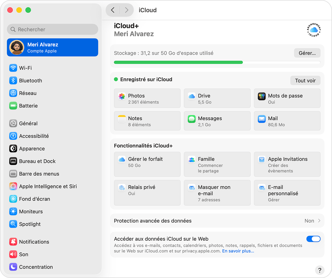Open Mots de passe iCloud item

click(x=287, y=98)
